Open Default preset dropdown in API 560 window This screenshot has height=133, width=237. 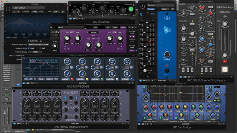(160, 5)
